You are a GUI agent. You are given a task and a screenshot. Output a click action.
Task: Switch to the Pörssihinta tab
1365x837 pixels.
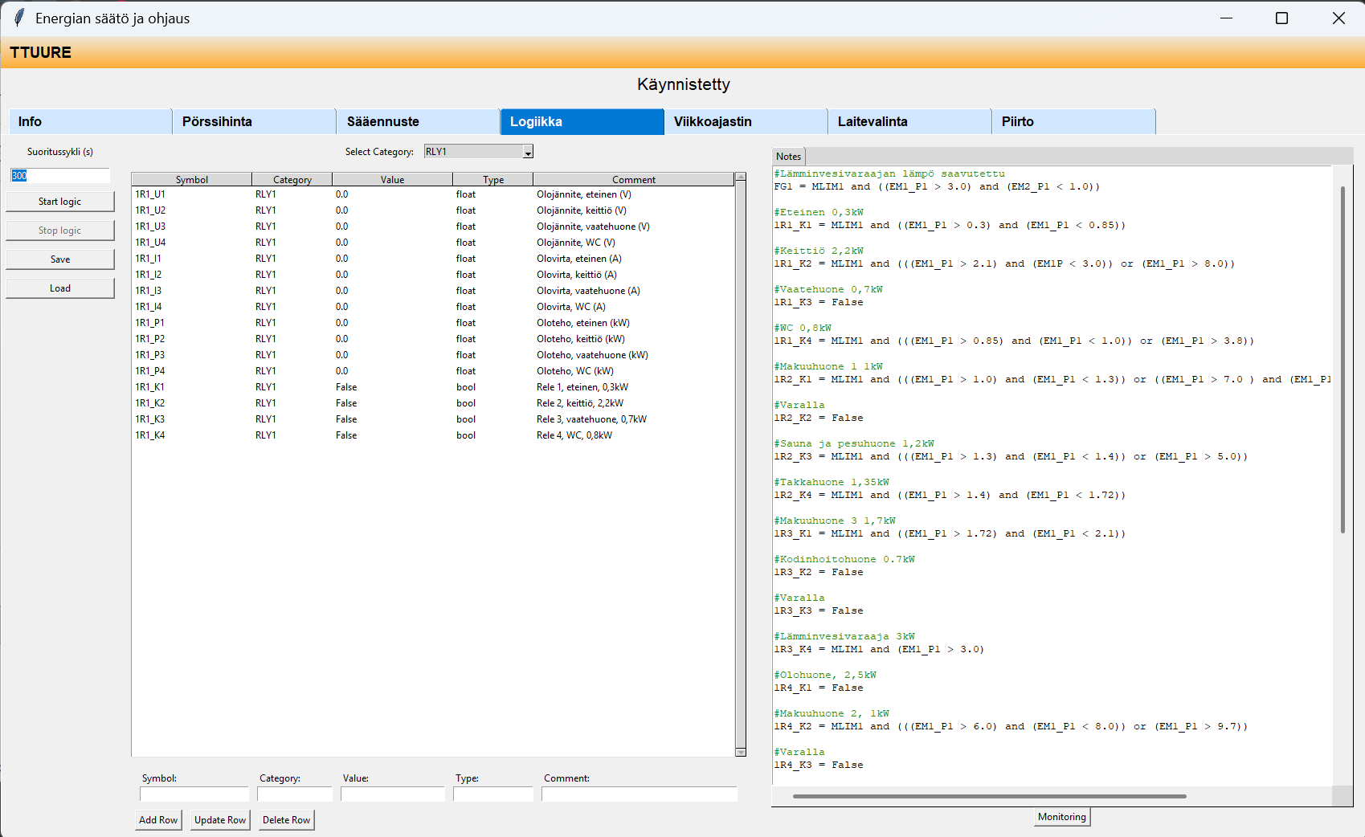tap(254, 121)
